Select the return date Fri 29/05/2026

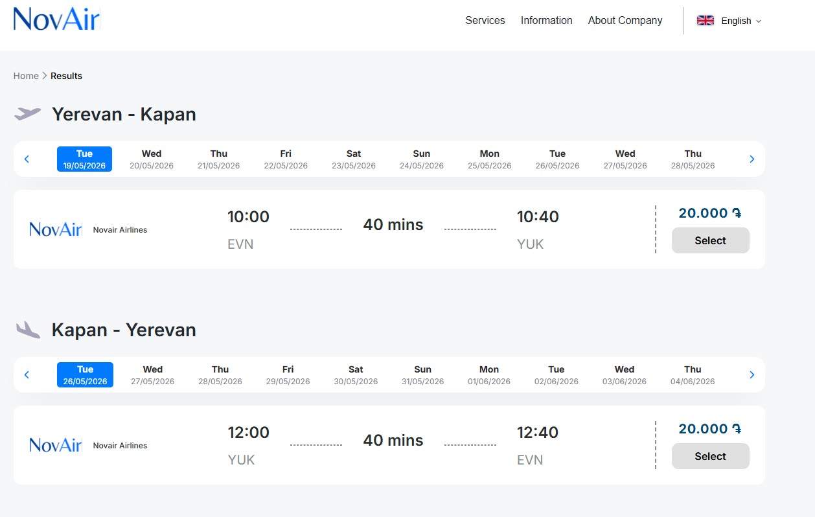click(x=288, y=375)
